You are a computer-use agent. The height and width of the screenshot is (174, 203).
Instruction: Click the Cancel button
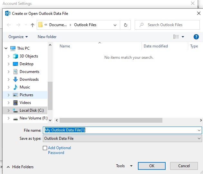tap(184, 166)
